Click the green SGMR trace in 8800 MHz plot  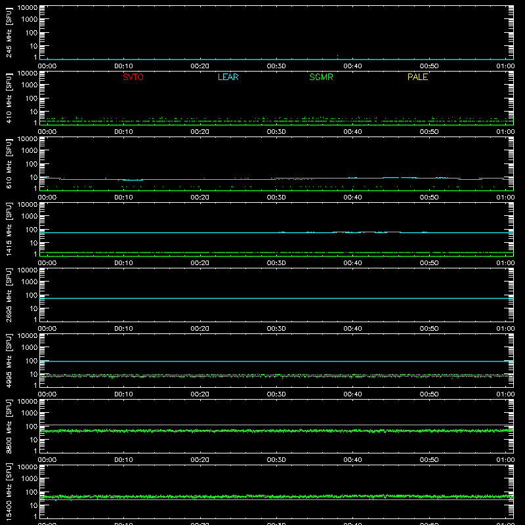tap(276, 431)
